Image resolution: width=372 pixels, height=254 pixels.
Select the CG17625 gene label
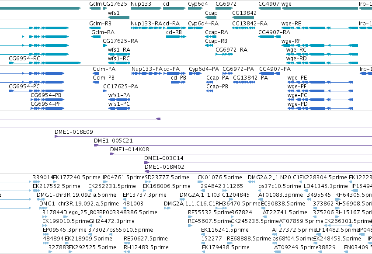click(115, 4)
